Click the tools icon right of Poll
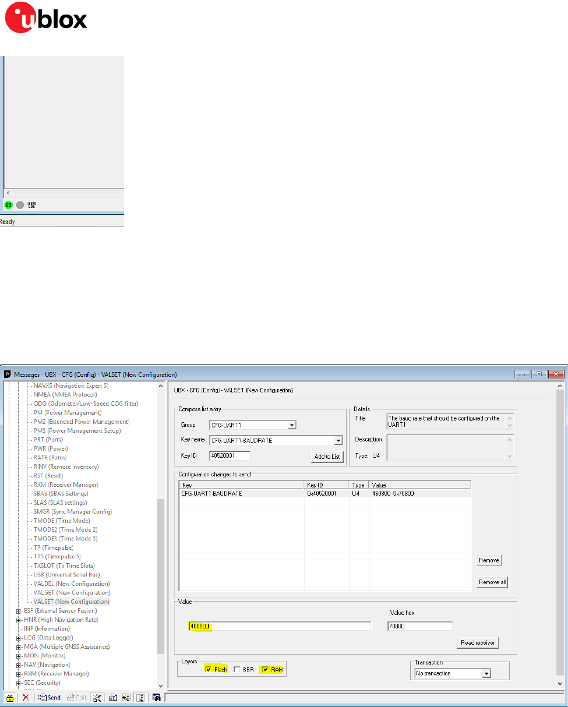 (x=97, y=697)
